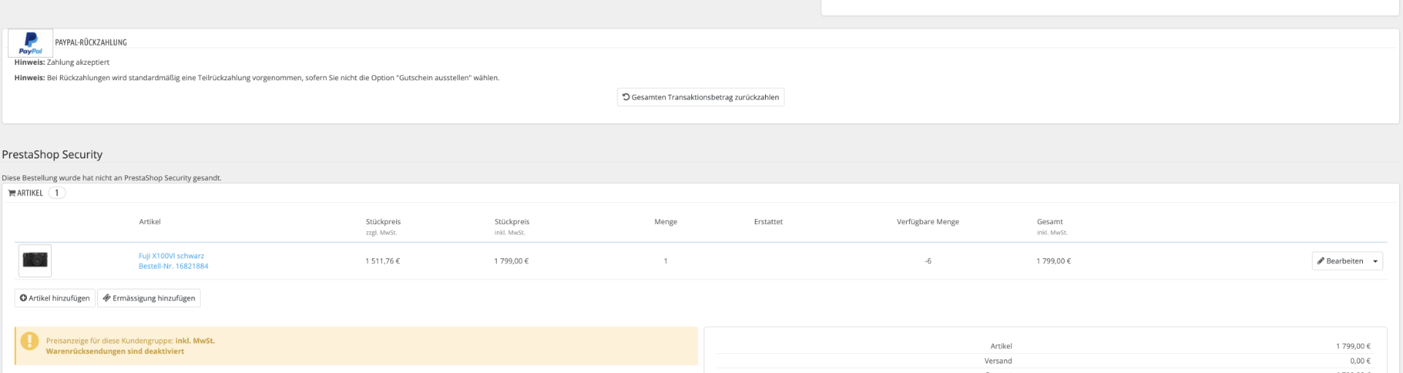Open the Fuji X100VI product thumbnail

[x=35, y=261]
